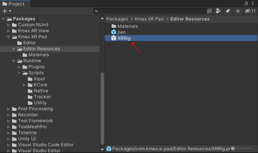Collapse the Scripts folder
Viewport: 258px width, 153px height.
[19, 73]
